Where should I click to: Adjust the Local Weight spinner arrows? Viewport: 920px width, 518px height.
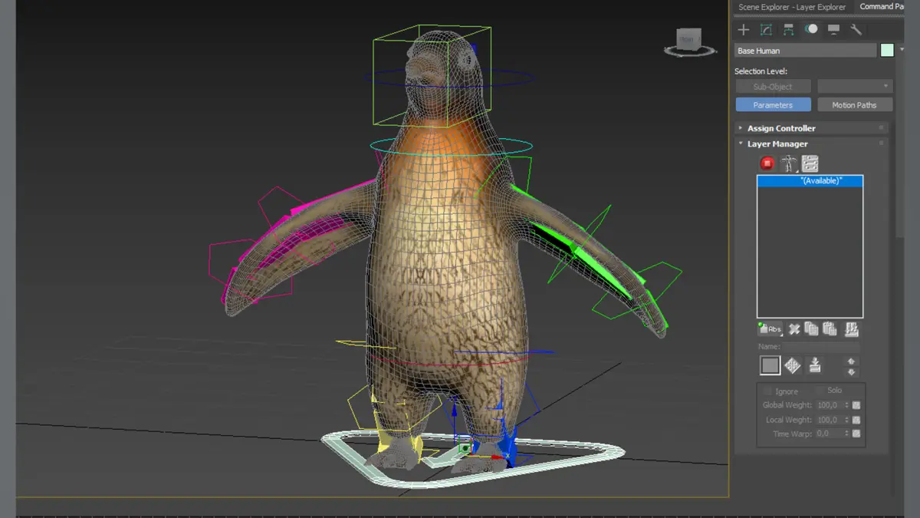[846, 420]
